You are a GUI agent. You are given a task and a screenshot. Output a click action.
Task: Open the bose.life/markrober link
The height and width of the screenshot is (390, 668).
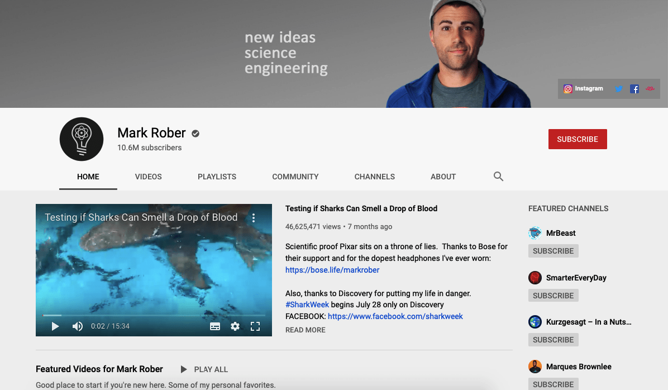click(332, 269)
